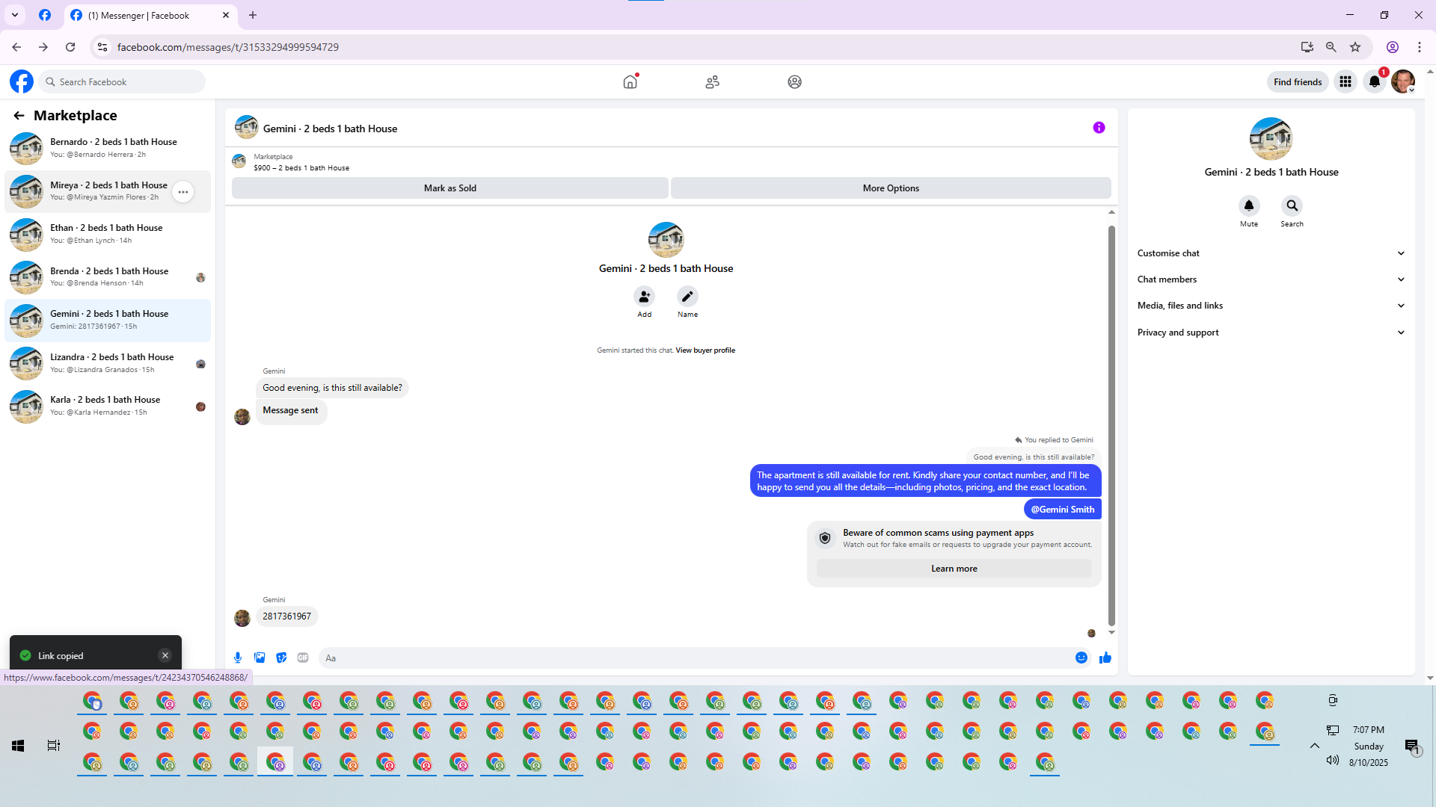Expand the Chat members section
The height and width of the screenshot is (807, 1436).
point(1271,279)
